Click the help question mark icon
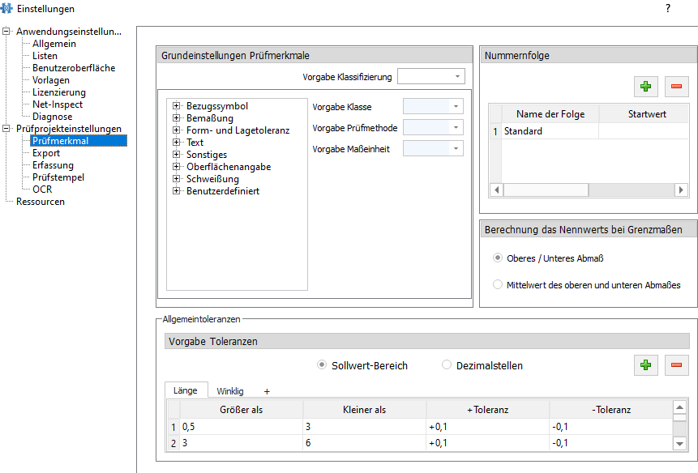Viewport: 698px width, 473px height. [668, 8]
